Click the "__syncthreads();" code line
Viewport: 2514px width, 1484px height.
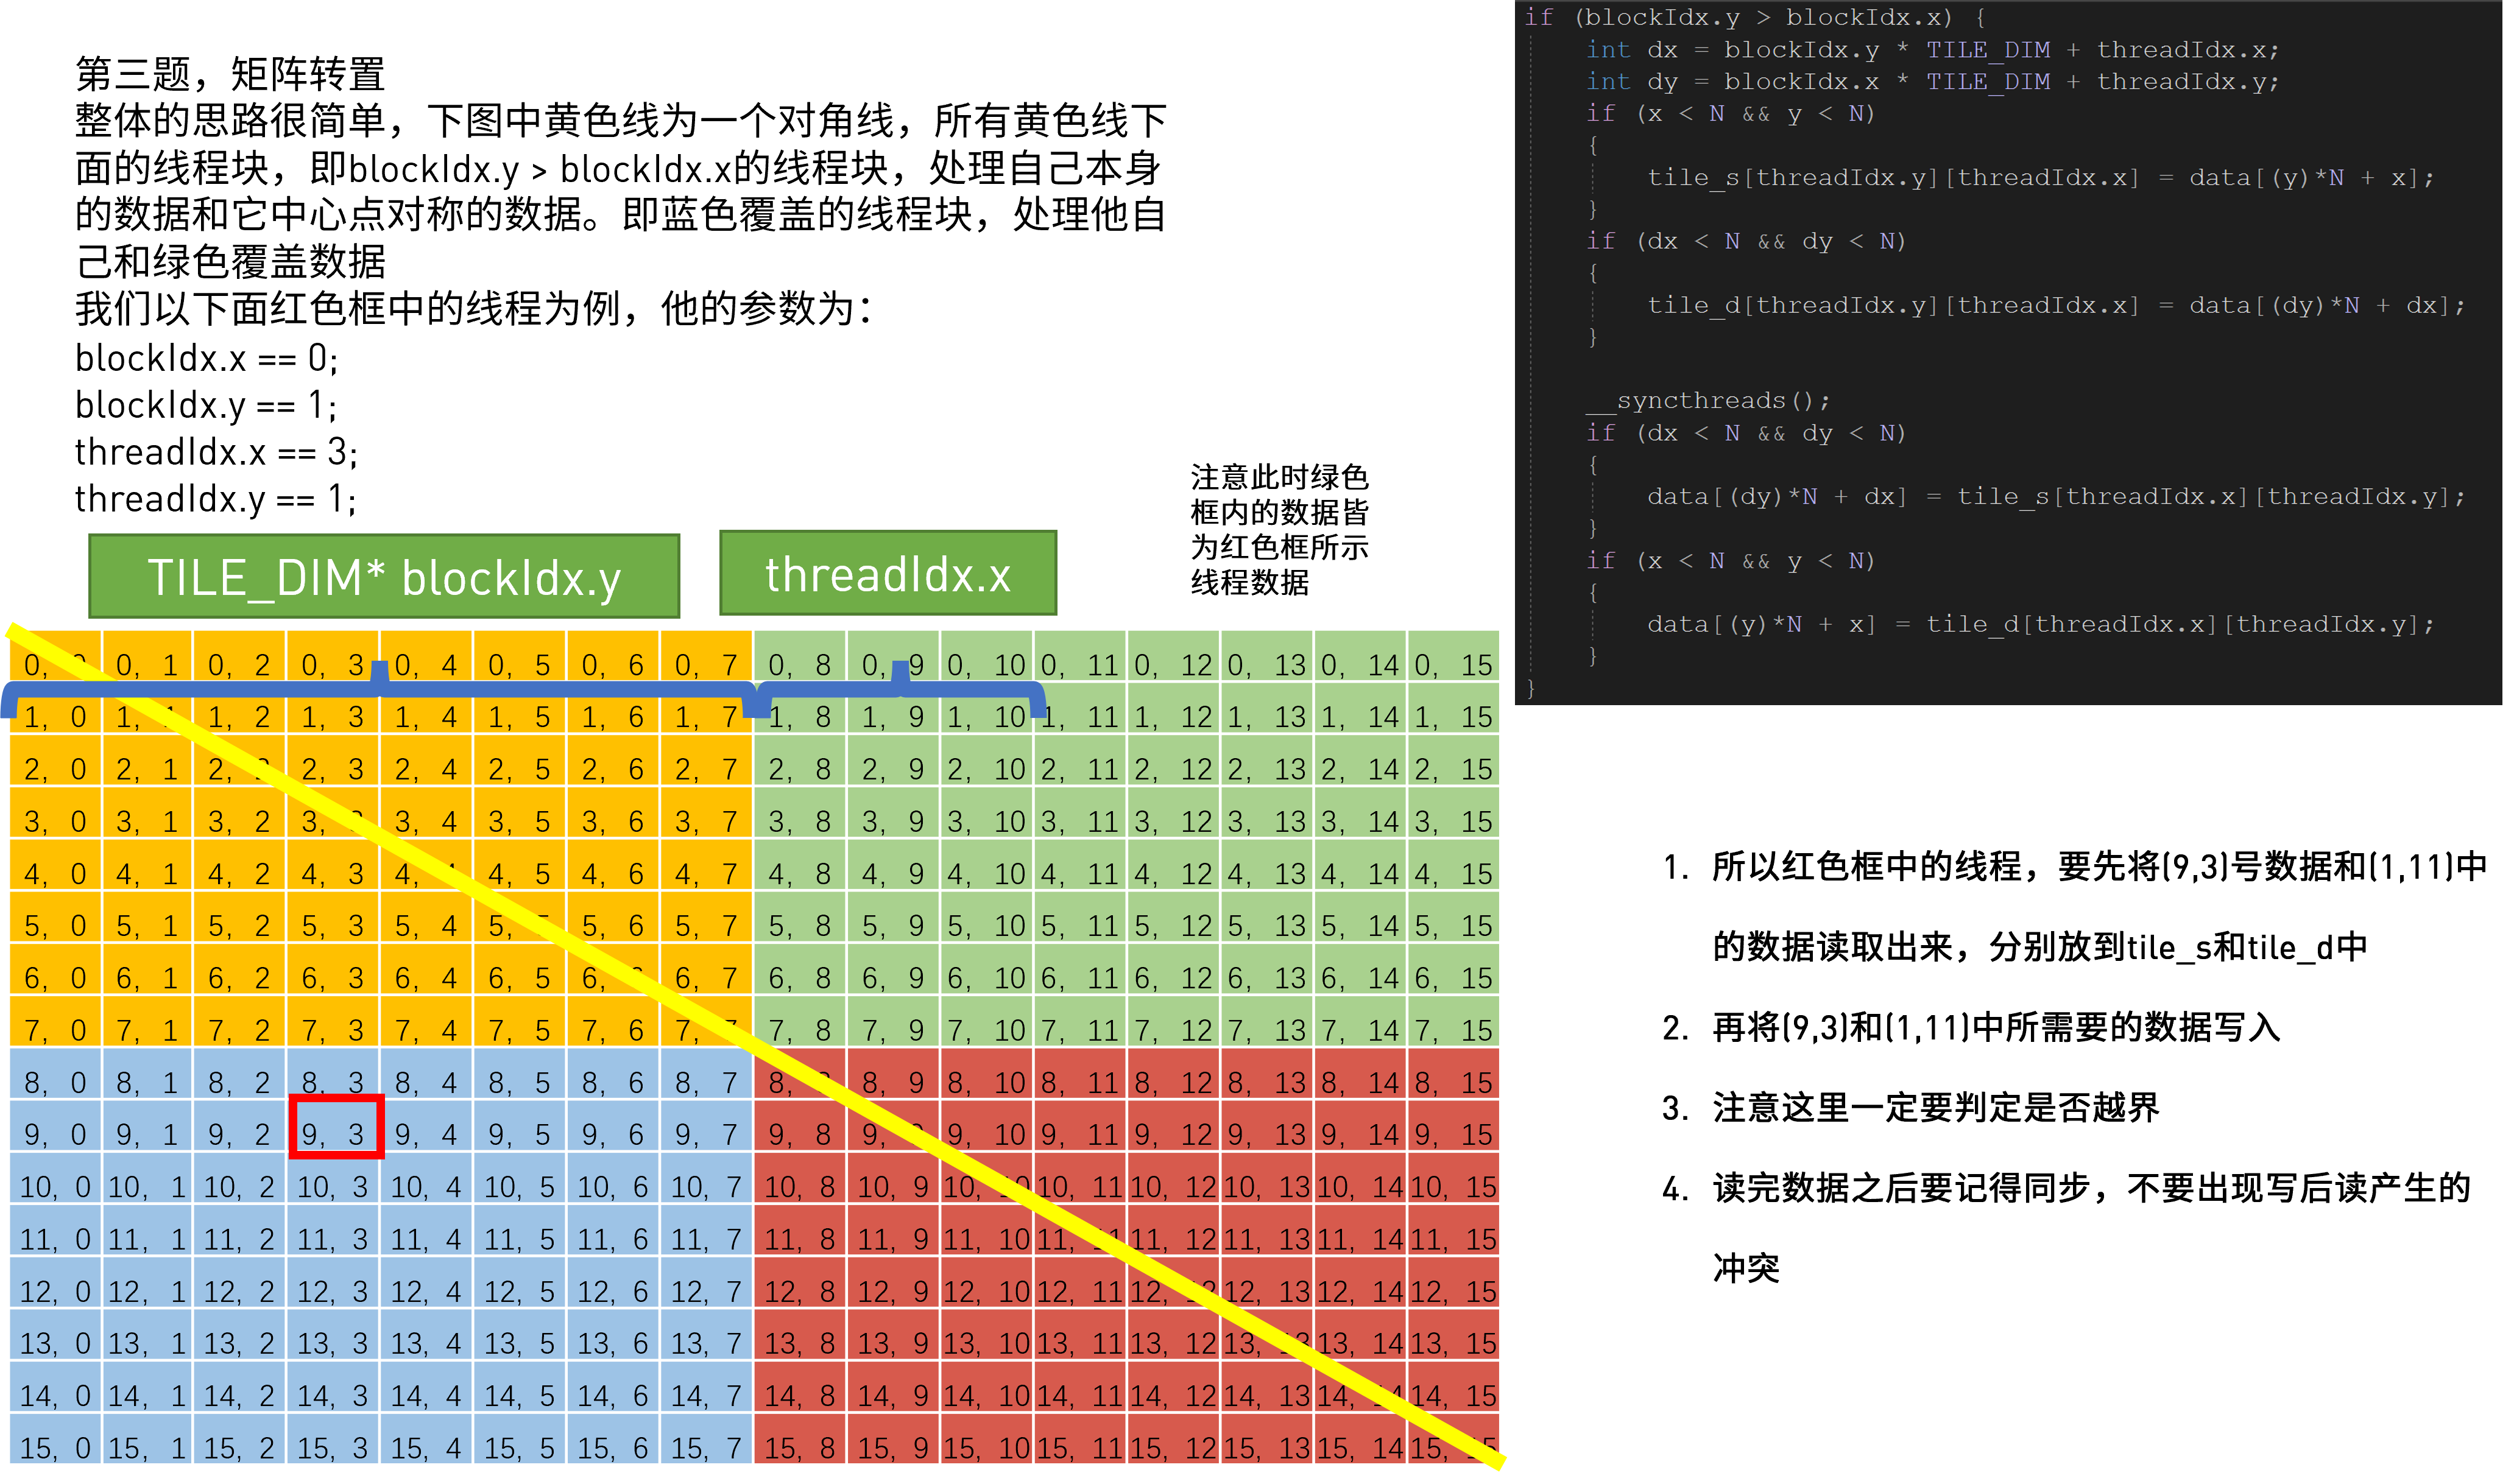click(1709, 401)
